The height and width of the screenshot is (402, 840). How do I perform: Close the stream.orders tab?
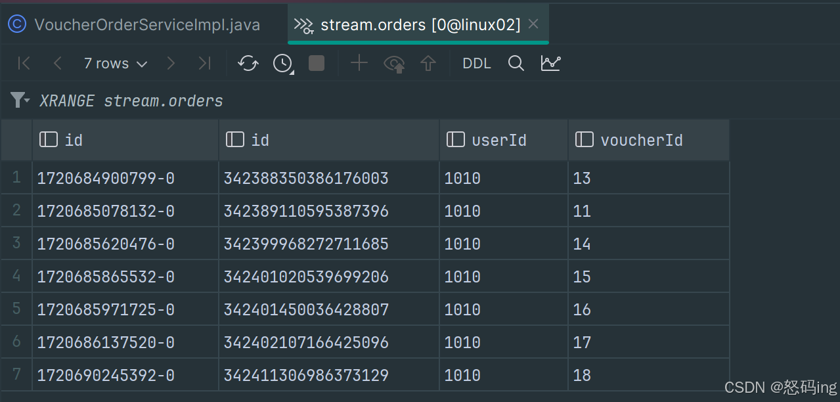(533, 24)
